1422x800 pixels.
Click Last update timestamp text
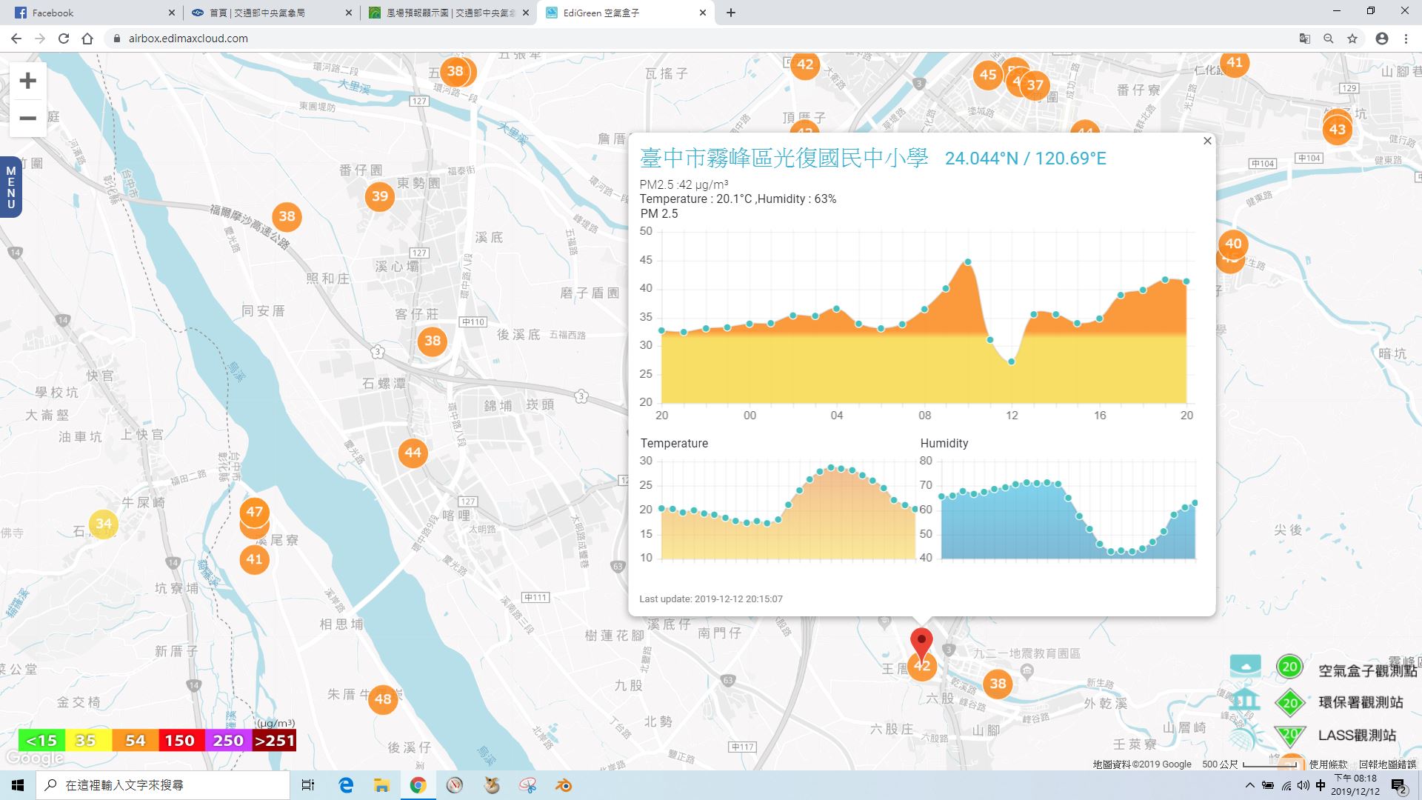pyautogui.click(x=711, y=599)
